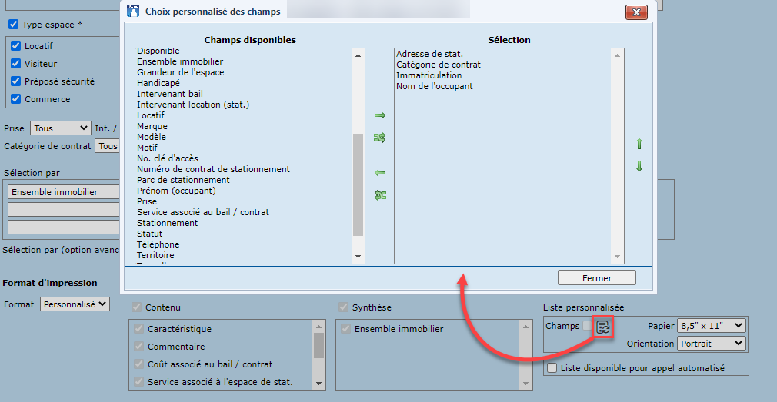
Task: Click the add-all-fields double right arrow
Action: tap(379, 138)
